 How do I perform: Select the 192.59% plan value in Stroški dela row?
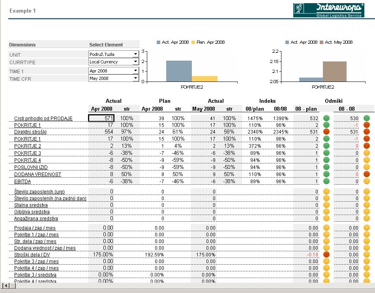click(x=154, y=255)
